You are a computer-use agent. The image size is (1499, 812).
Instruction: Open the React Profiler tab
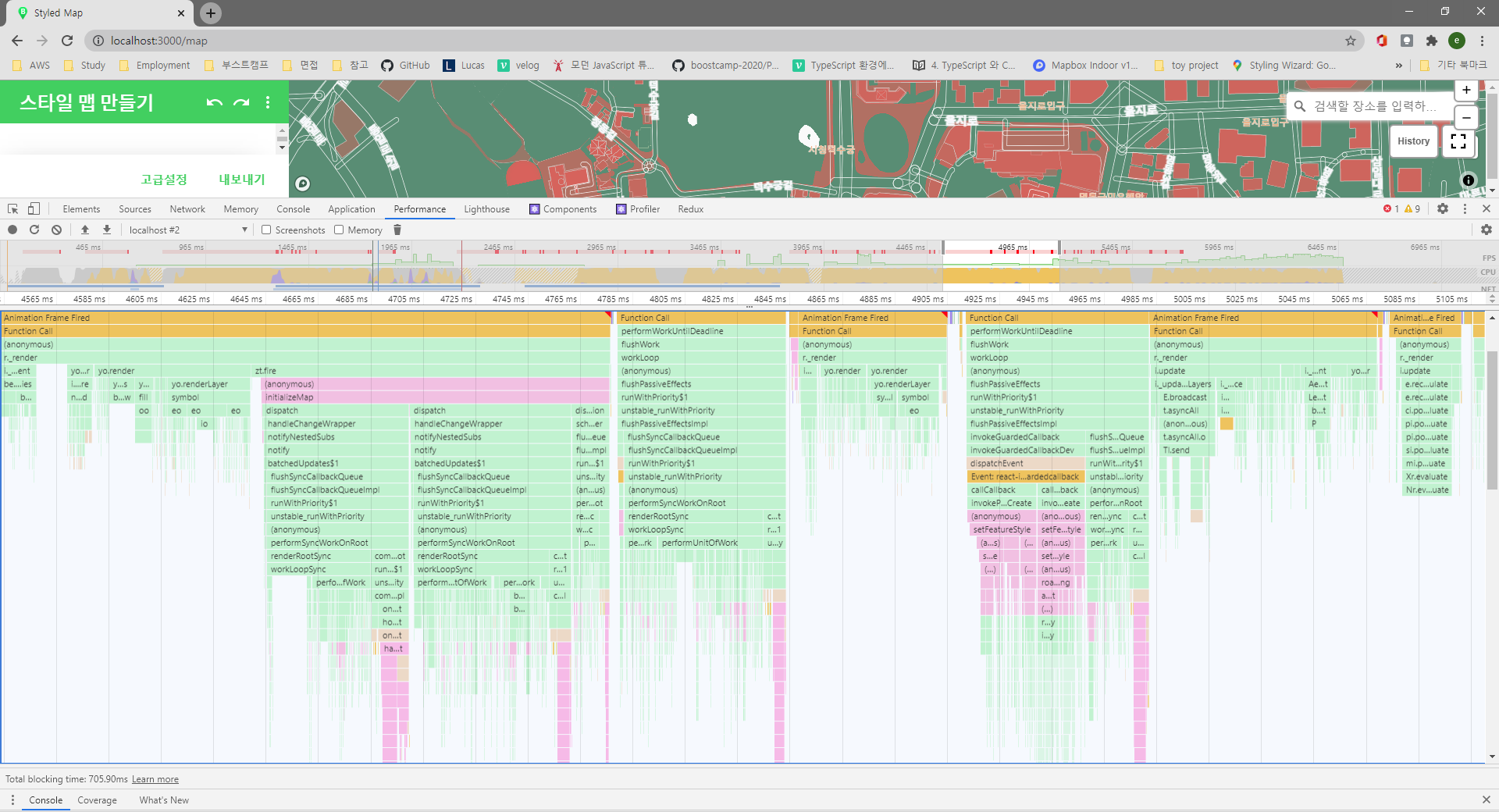click(x=638, y=209)
